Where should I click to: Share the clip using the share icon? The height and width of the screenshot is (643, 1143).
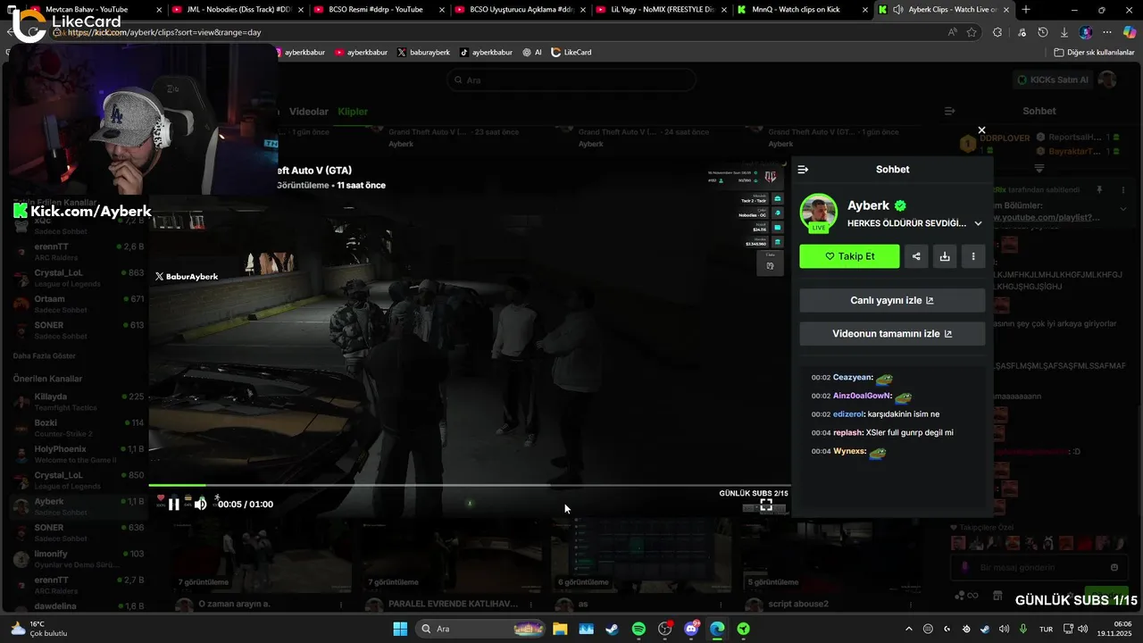(x=916, y=256)
